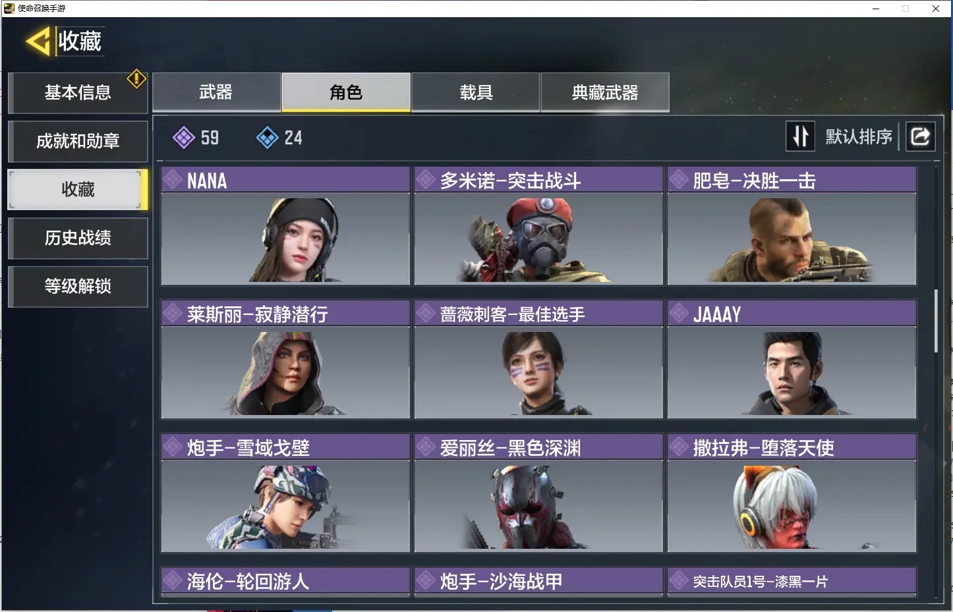The image size is (953, 612).
Task: Open the 等级解锁 section
Action: pyautogui.click(x=78, y=287)
